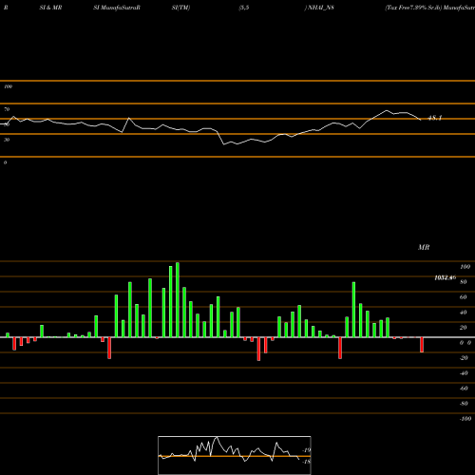Viewport: 475px width, 475px height.
Task: Click the last red MR histogram bar
Action: 422,345
